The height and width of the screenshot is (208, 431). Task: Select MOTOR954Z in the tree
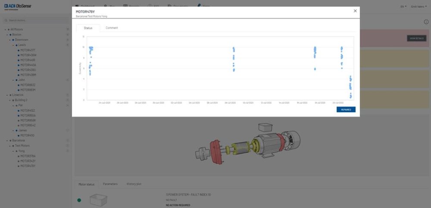28,125
